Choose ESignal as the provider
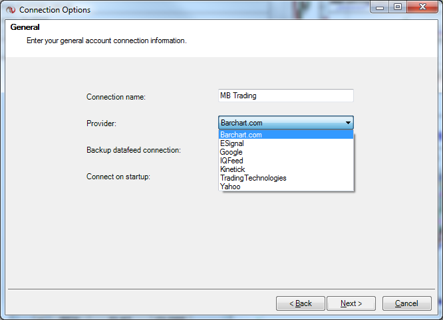443x320 pixels. click(x=232, y=143)
